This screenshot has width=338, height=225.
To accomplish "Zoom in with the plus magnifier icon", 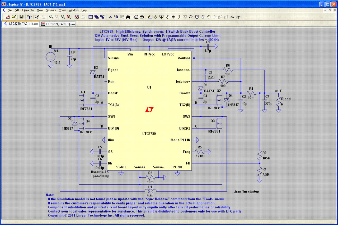I will click(51, 17).
